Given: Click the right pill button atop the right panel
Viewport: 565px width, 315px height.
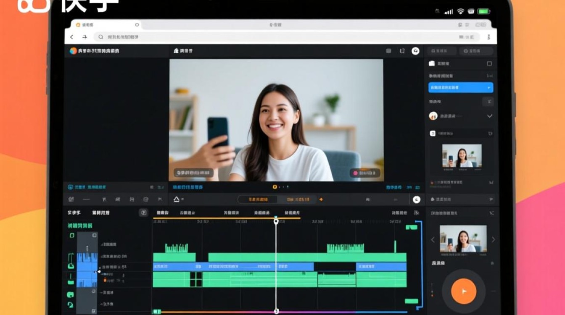Looking at the screenshot, I should pyautogui.click(x=476, y=51).
